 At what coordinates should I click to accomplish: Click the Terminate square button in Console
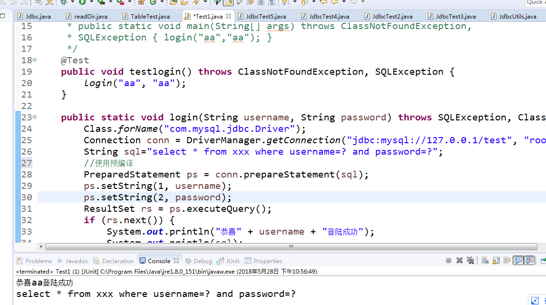[x=448, y=260]
